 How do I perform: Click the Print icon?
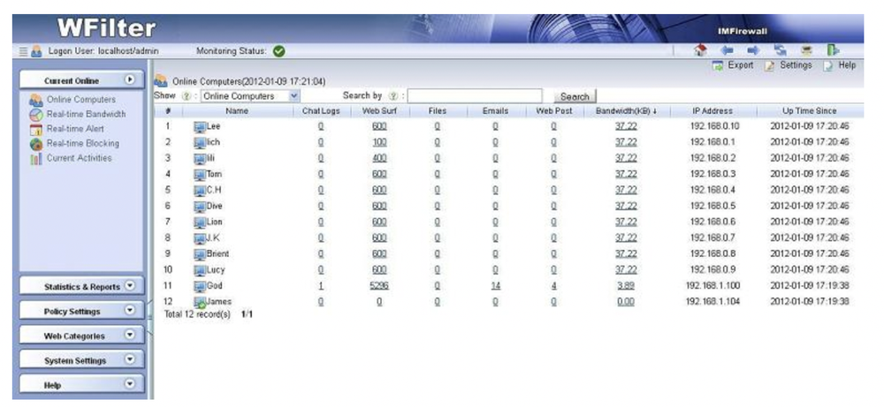(807, 50)
